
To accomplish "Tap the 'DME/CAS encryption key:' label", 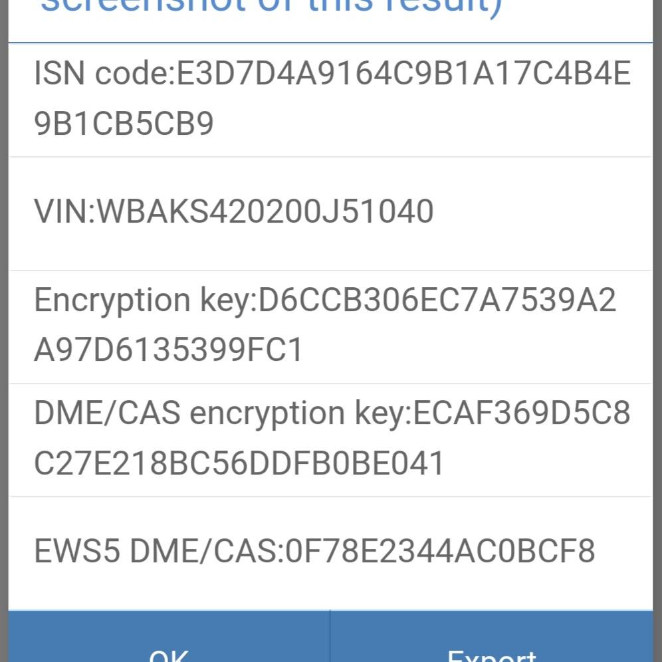I will pos(223,413).
